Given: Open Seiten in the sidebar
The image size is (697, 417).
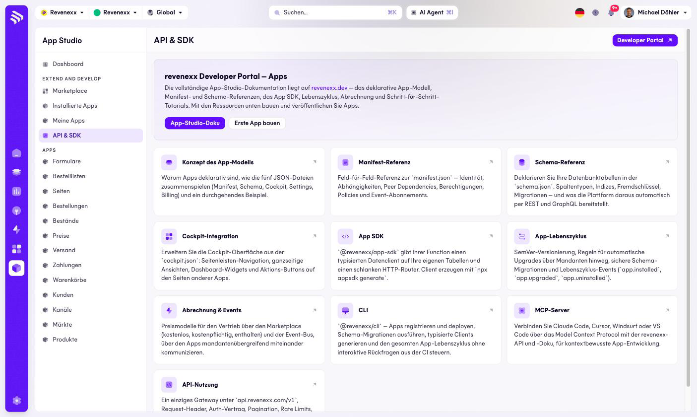Looking at the screenshot, I should pos(91,191).
